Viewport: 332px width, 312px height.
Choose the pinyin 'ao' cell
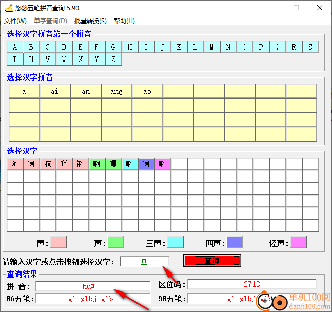(147, 91)
